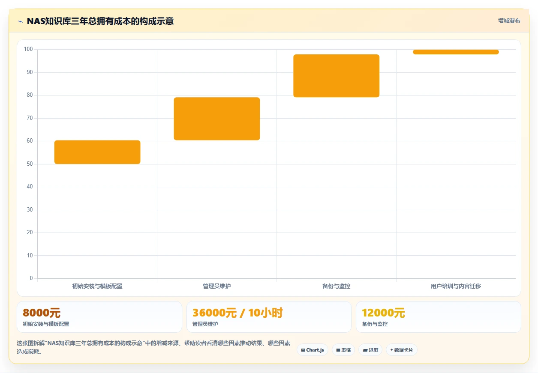538x373 pixels.
Task: Click the 12000元 data card
Action: (x=439, y=317)
